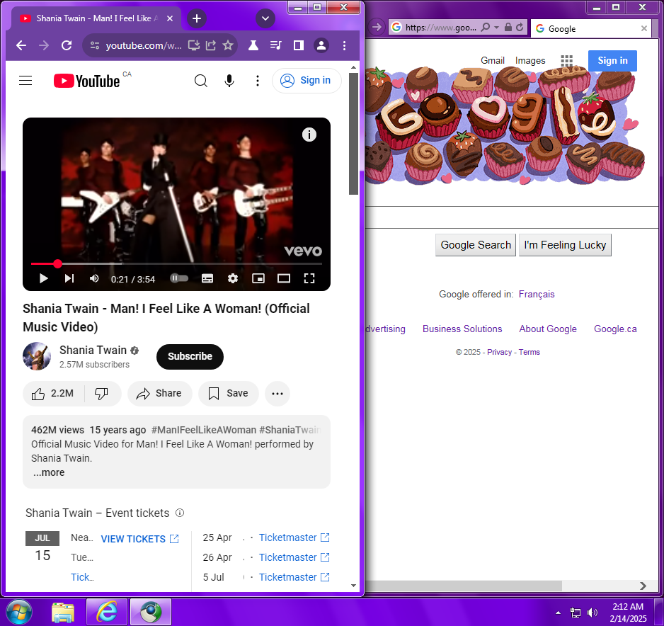Open YouTube player settings gear
The width and height of the screenshot is (664, 626).
pyautogui.click(x=233, y=278)
